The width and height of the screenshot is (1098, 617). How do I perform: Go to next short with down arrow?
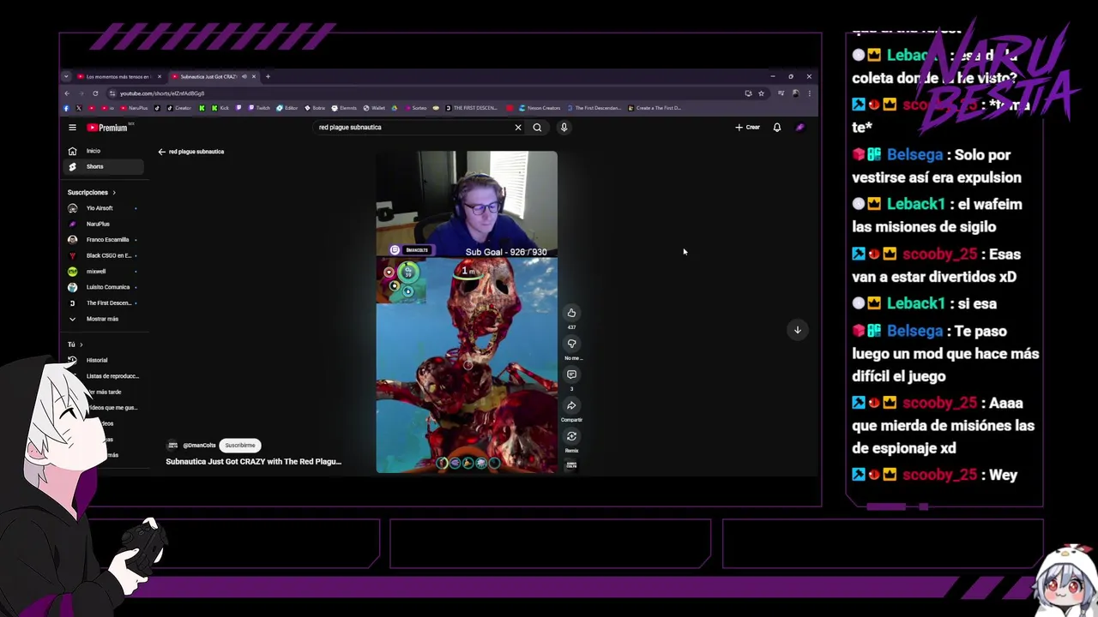pos(797,330)
